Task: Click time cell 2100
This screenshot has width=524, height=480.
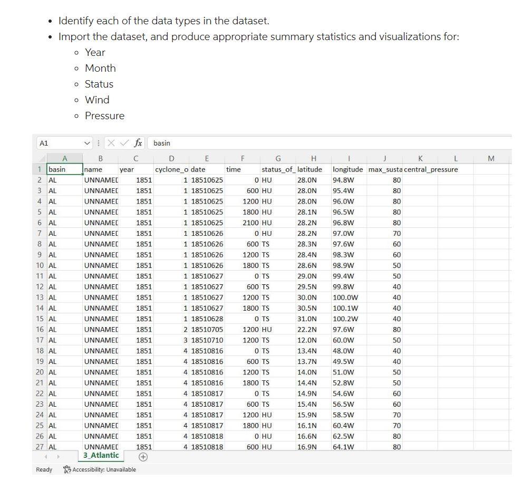Action: pos(242,223)
